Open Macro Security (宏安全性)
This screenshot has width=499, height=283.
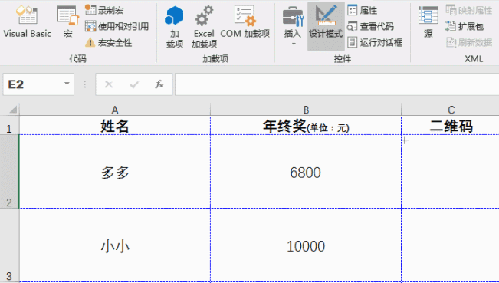pyautogui.click(x=109, y=42)
